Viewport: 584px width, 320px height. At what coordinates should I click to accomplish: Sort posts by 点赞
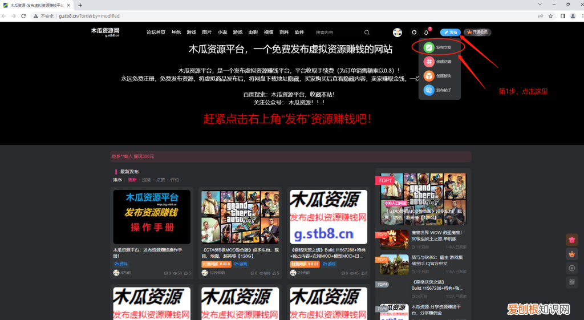click(x=160, y=180)
